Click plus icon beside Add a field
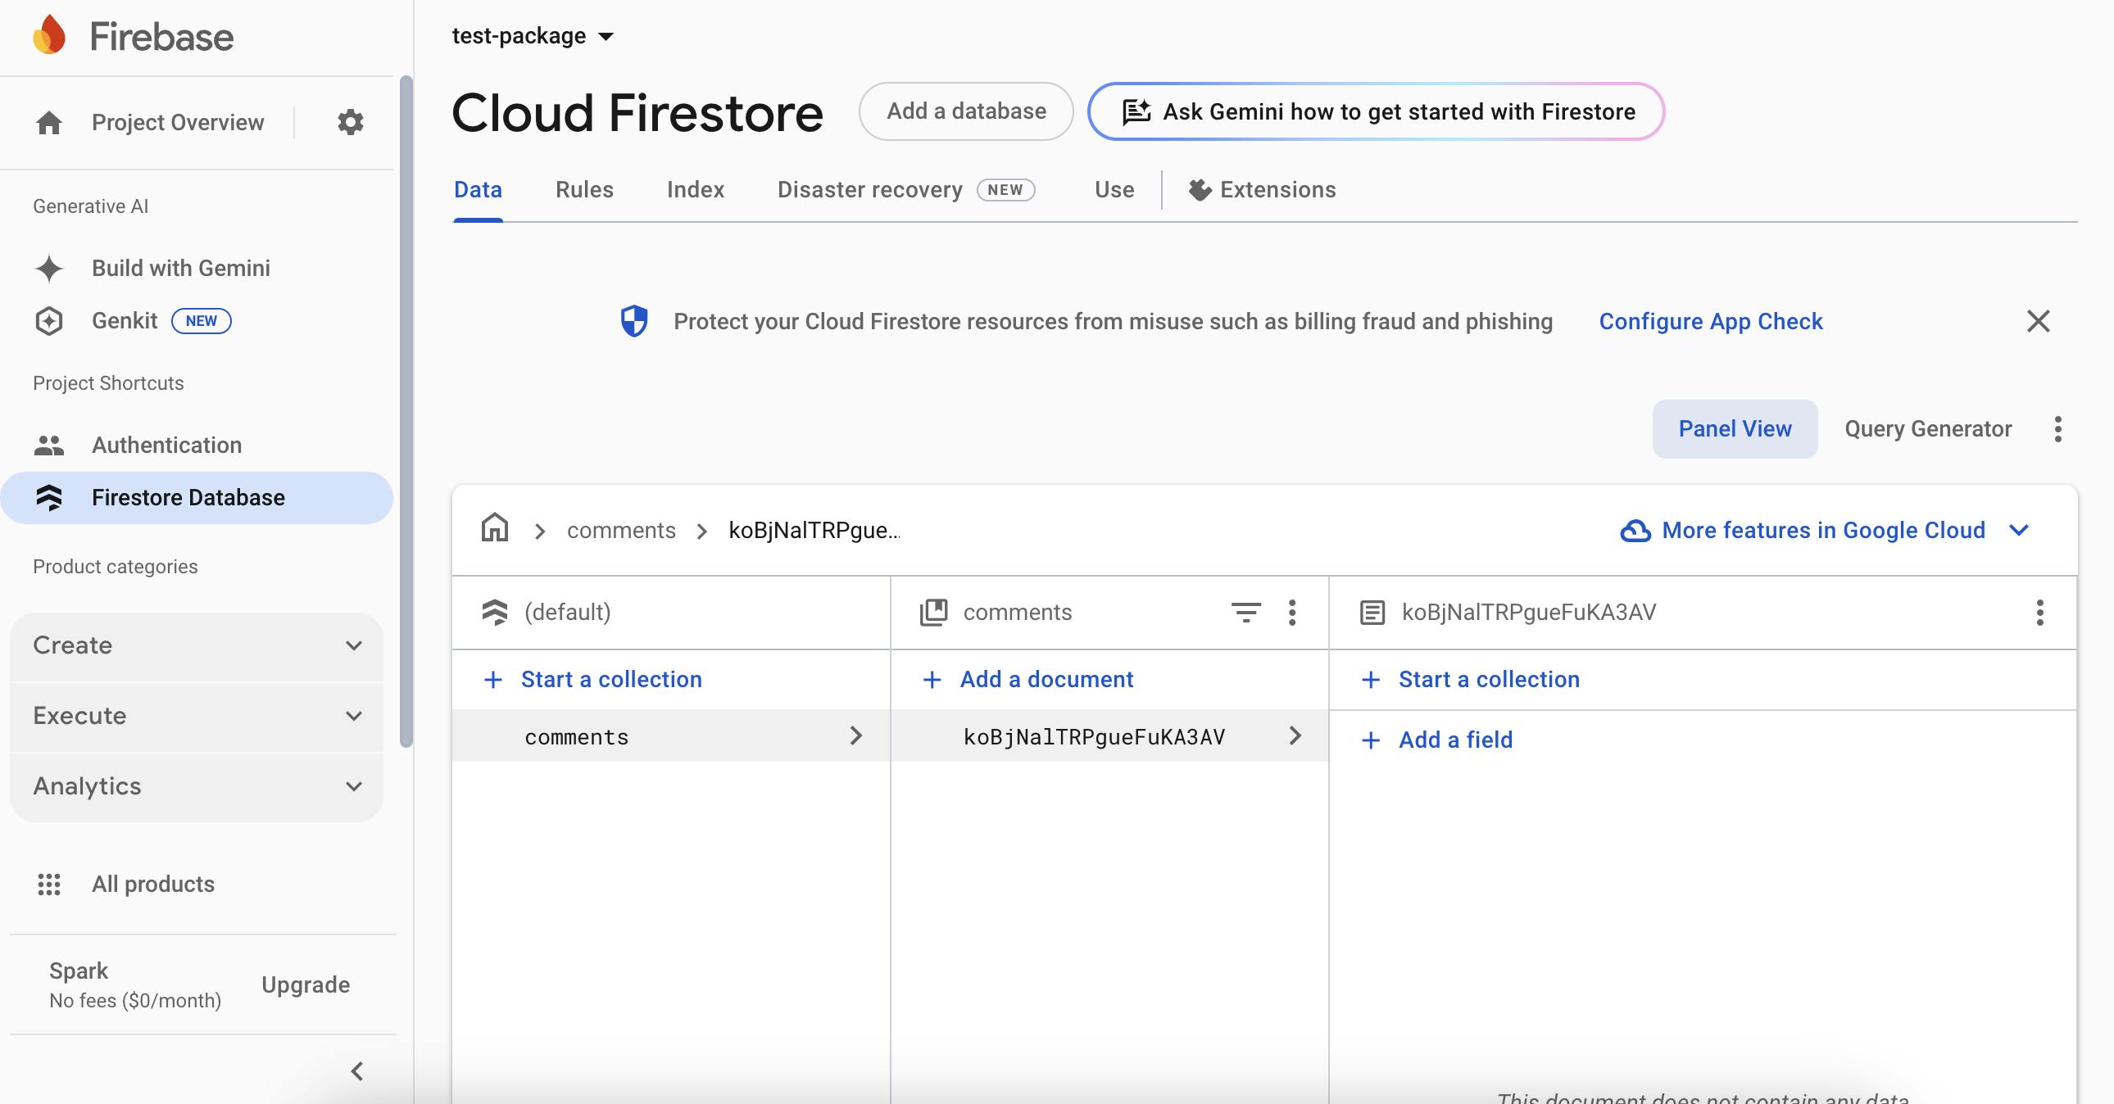 (1371, 740)
